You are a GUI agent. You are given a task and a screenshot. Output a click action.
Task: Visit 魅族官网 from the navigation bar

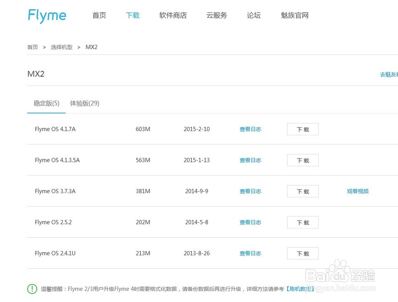pos(294,15)
